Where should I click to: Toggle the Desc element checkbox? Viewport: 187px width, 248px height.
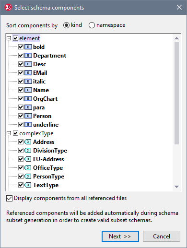[21, 64]
